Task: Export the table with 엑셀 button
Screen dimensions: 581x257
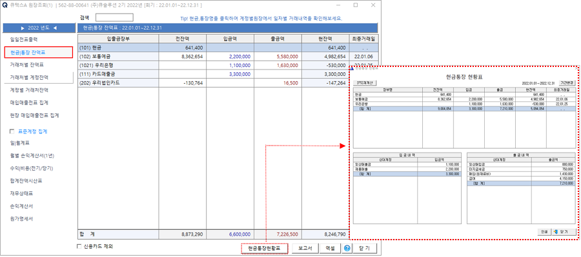Action: pyautogui.click(x=331, y=248)
